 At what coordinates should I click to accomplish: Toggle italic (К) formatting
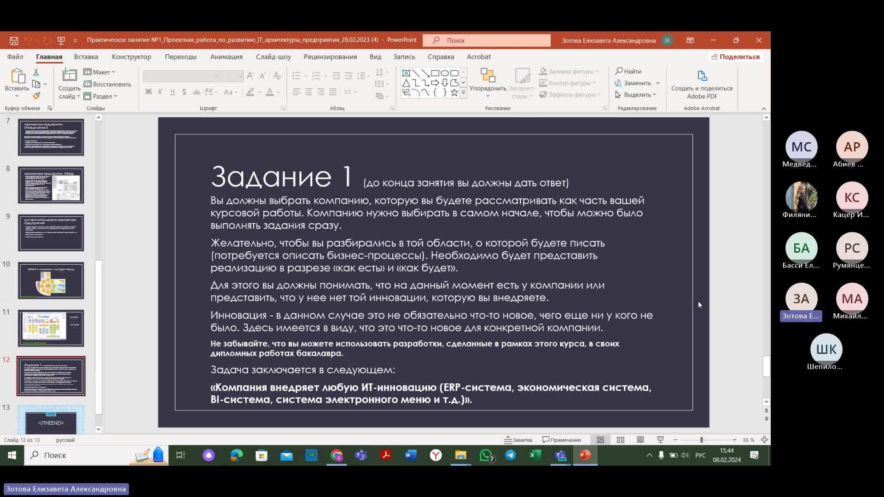(160, 92)
